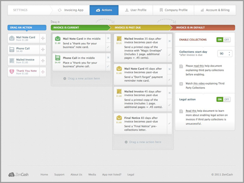Edit the Final Notice 83 days action
This screenshot has height=183, width=244.
(169, 124)
